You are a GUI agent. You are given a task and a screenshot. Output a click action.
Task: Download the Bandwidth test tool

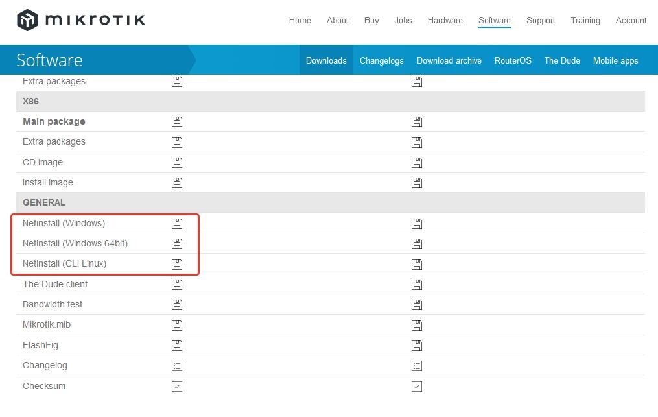pyautogui.click(x=177, y=304)
